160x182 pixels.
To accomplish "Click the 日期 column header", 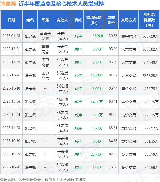I will (x=11, y=20).
